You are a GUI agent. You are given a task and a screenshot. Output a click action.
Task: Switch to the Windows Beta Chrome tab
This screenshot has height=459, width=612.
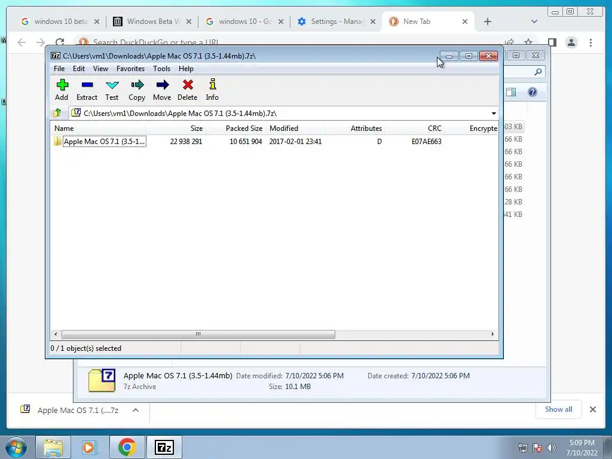152,22
